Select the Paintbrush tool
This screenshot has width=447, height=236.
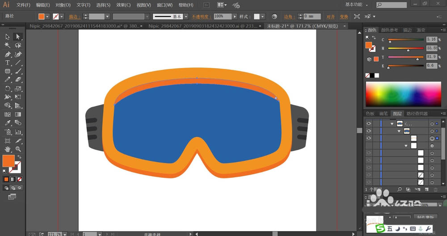(18, 71)
